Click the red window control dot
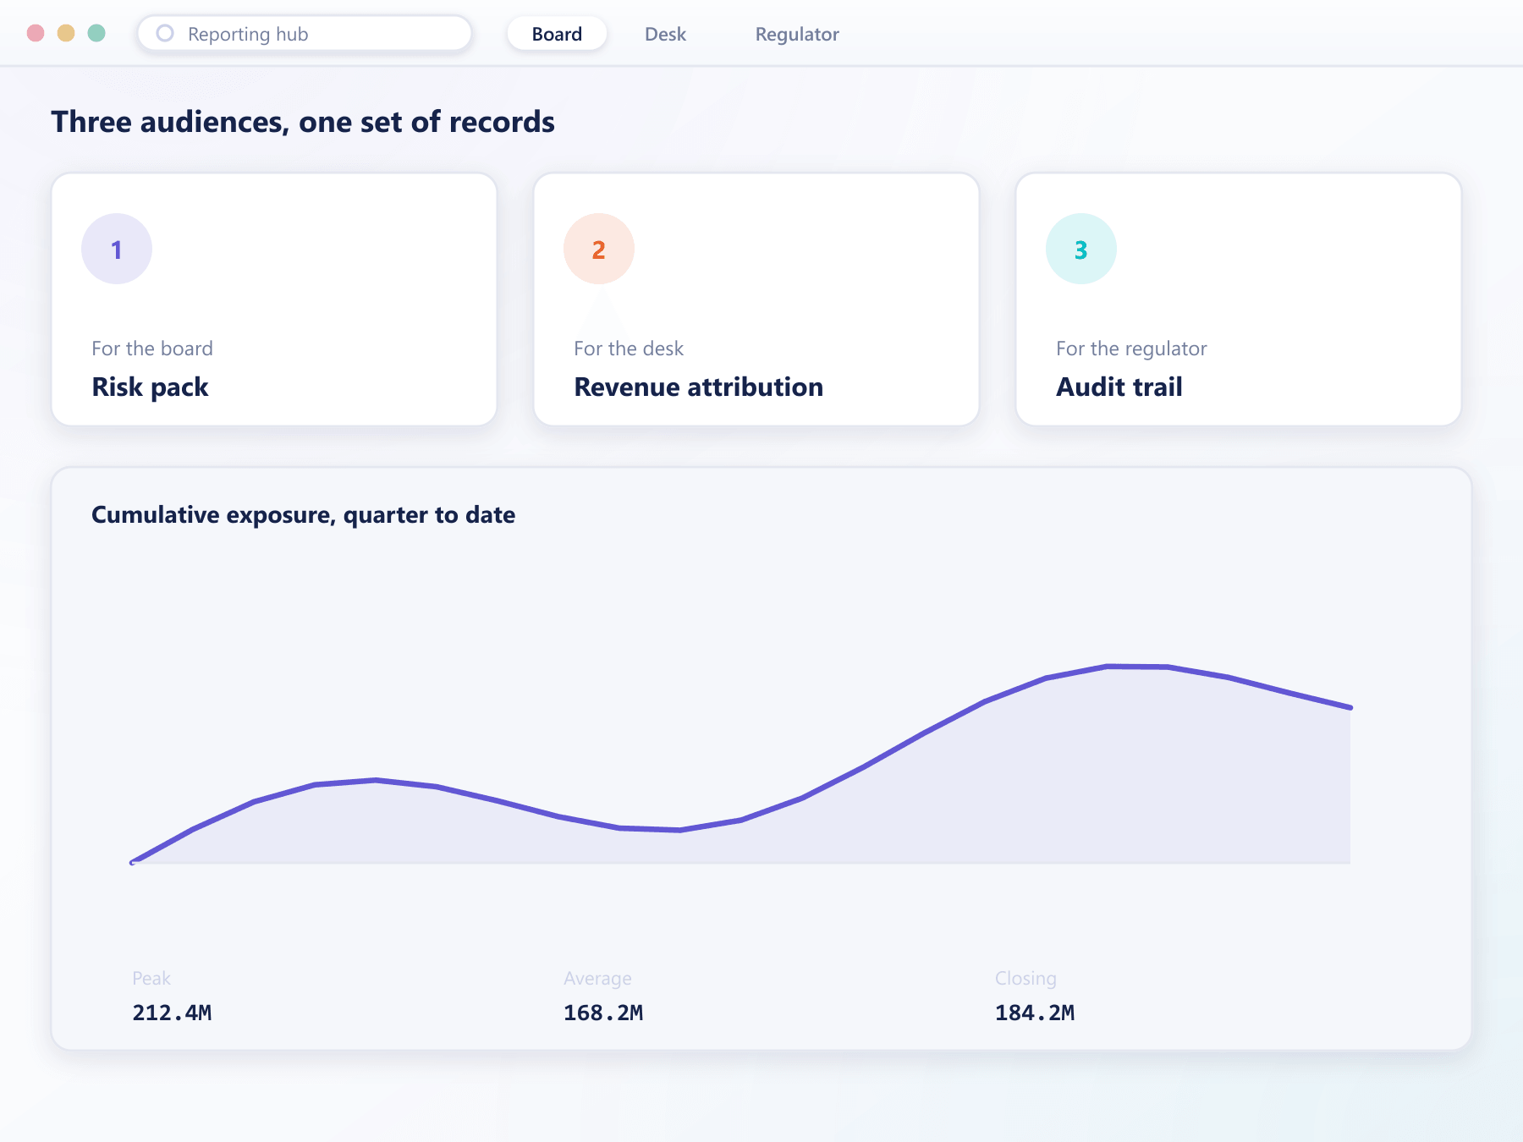This screenshot has height=1142, width=1523. [x=36, y=33]
